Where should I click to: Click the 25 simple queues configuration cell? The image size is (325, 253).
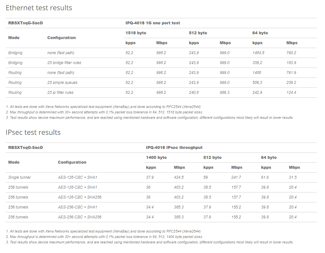click(62, 83)
